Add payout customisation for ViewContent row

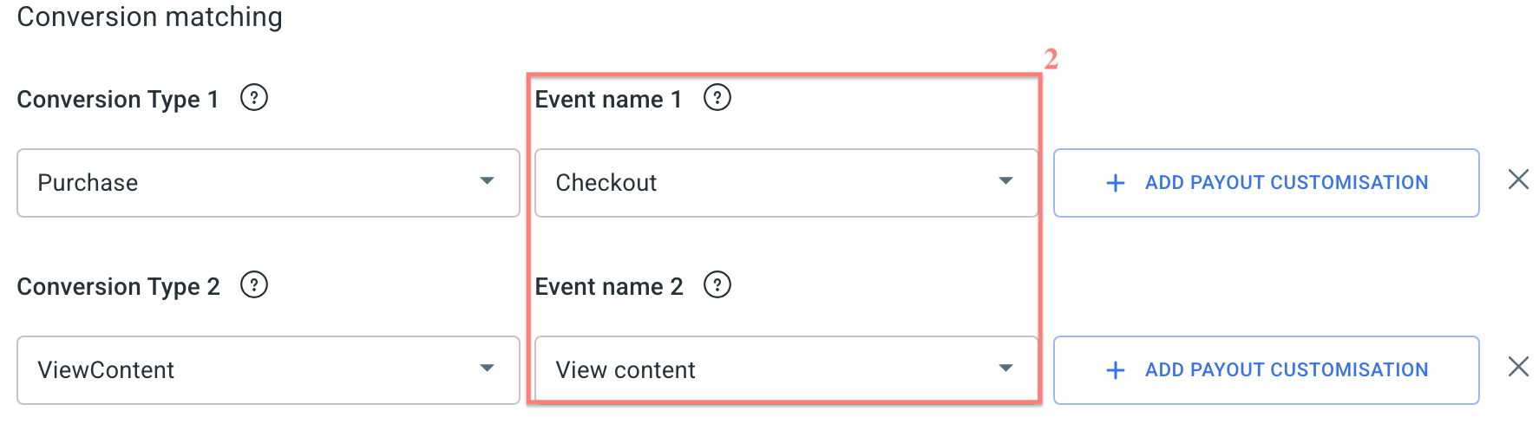tap(1266, 370)
